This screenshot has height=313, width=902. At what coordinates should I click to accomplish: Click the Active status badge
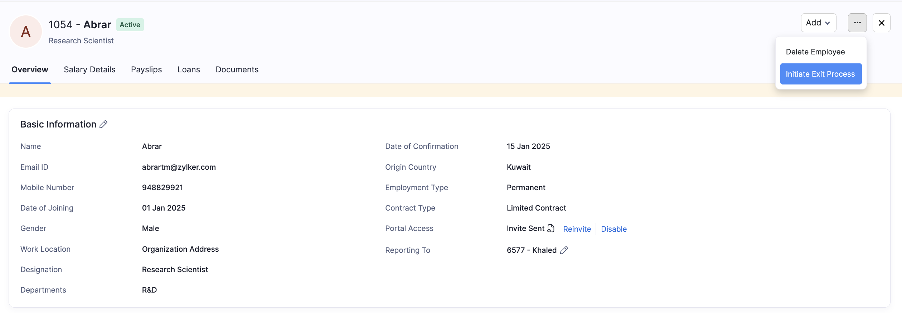click(x=130, y=25)
